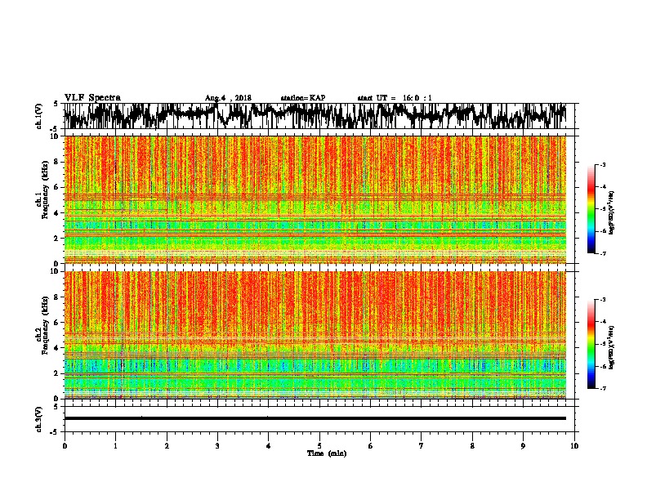The height and width of the screenshot is (500, 647).
Task: Click the ch.1 spectrogram '6' kHz tick label
Action: coord(57,188)
